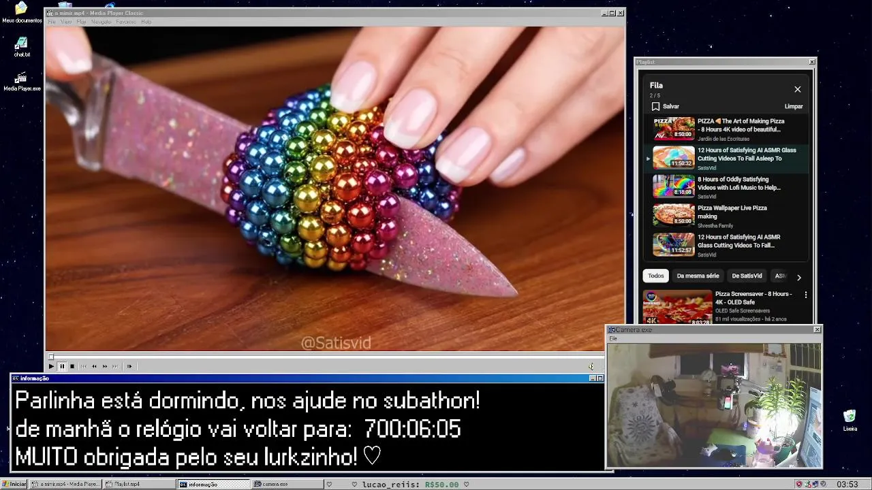Switch to a mimir.mp4 Media Player taskbar item
Image resolution: width=872 pixels, height=490 pixels.
point(65,484)
